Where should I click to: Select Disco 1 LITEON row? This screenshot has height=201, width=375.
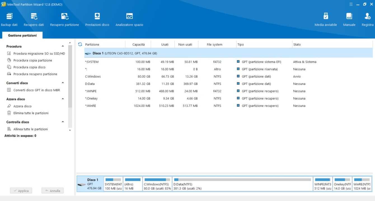(x=228, y=53)
